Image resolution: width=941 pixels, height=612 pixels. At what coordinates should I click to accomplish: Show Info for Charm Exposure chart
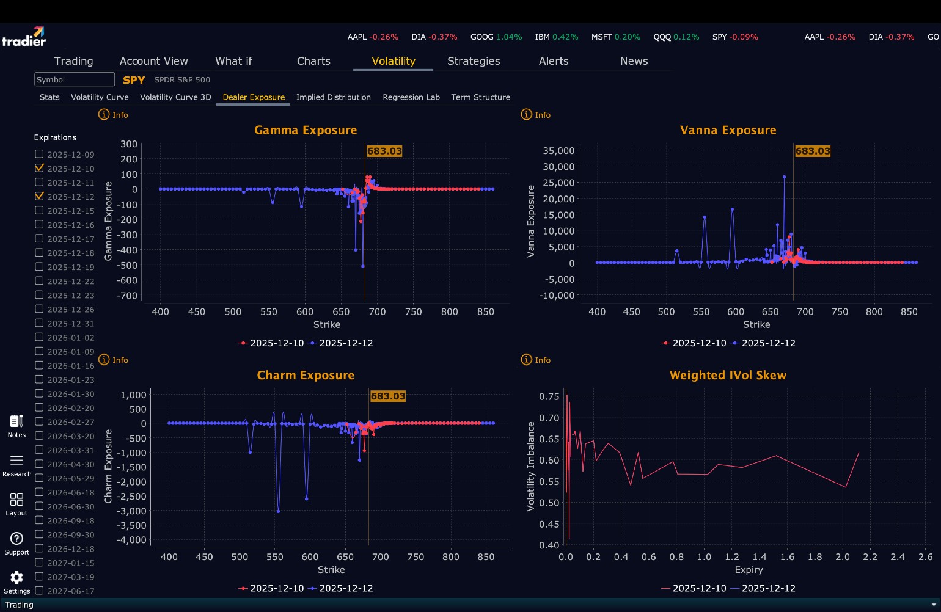click(113, 360)
